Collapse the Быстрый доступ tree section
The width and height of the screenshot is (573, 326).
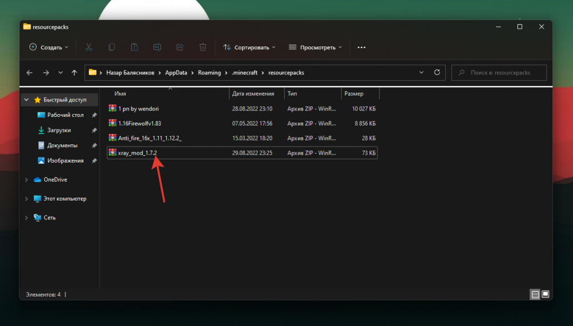[26, 100]
